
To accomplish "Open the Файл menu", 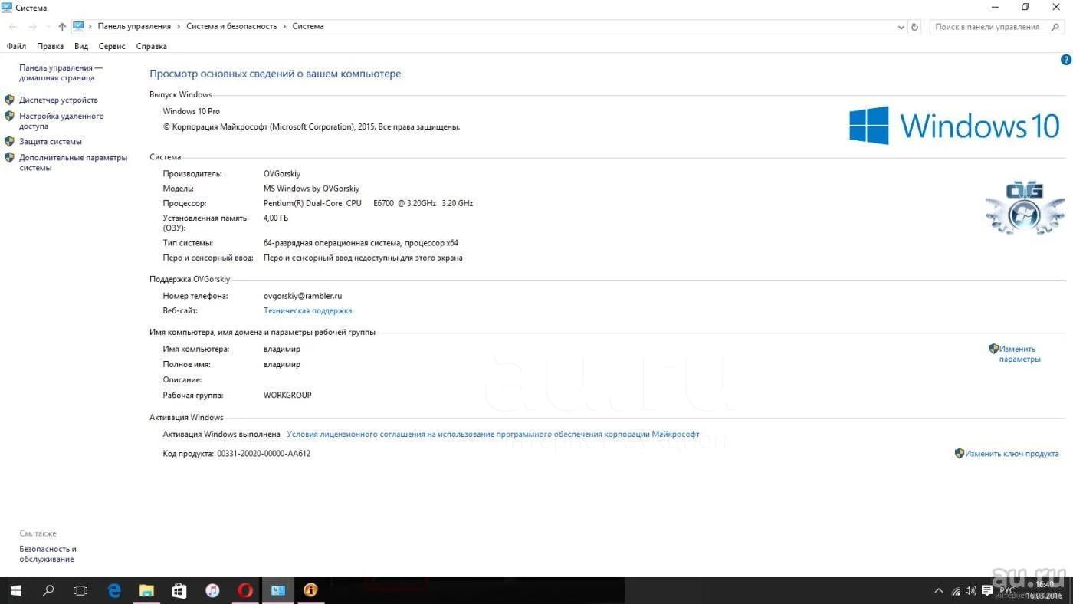I will [x=16, y=46].
